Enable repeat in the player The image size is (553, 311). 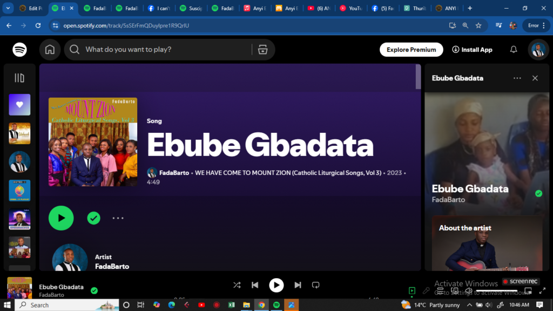pos(315,285)
